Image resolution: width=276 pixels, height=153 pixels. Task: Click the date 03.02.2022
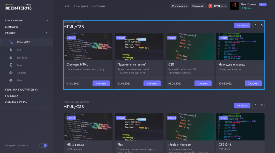(x=124, y=83)
